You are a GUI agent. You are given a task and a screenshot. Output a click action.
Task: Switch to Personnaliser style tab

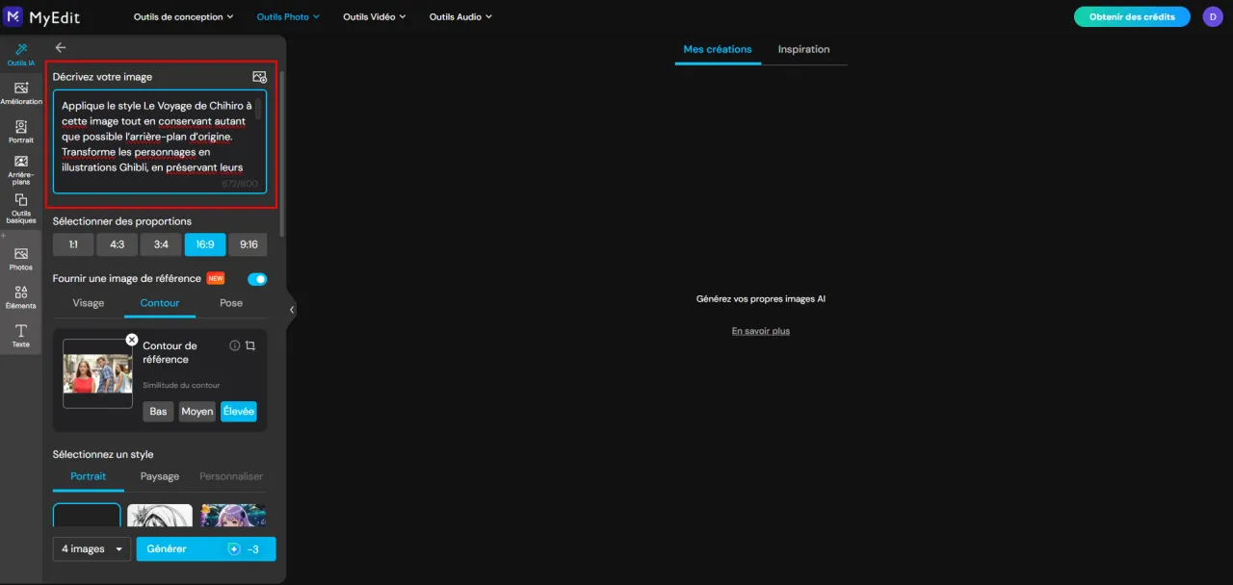(231, 476)
